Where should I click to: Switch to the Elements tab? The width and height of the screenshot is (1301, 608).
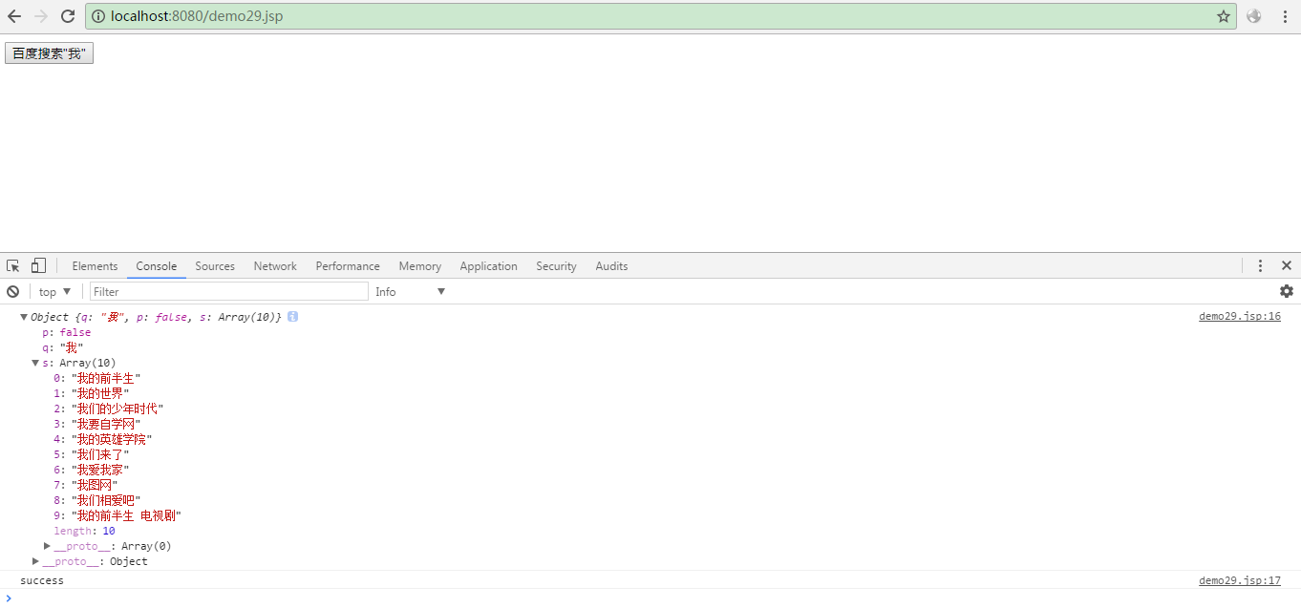click(95, 266)
